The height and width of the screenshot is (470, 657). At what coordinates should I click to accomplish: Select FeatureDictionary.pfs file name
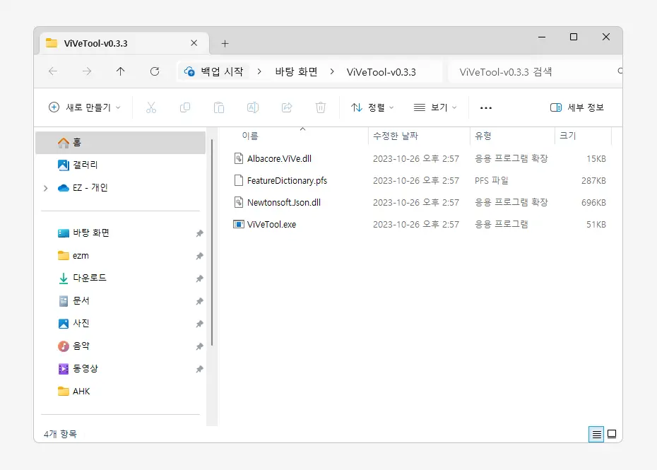pyautogui.click(x=287, y=181)
